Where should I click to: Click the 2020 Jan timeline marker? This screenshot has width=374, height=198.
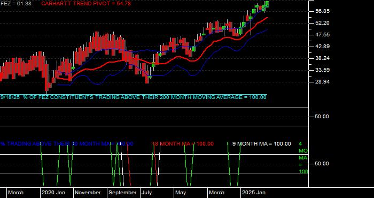pyautogui.click(x=53, y=193)
